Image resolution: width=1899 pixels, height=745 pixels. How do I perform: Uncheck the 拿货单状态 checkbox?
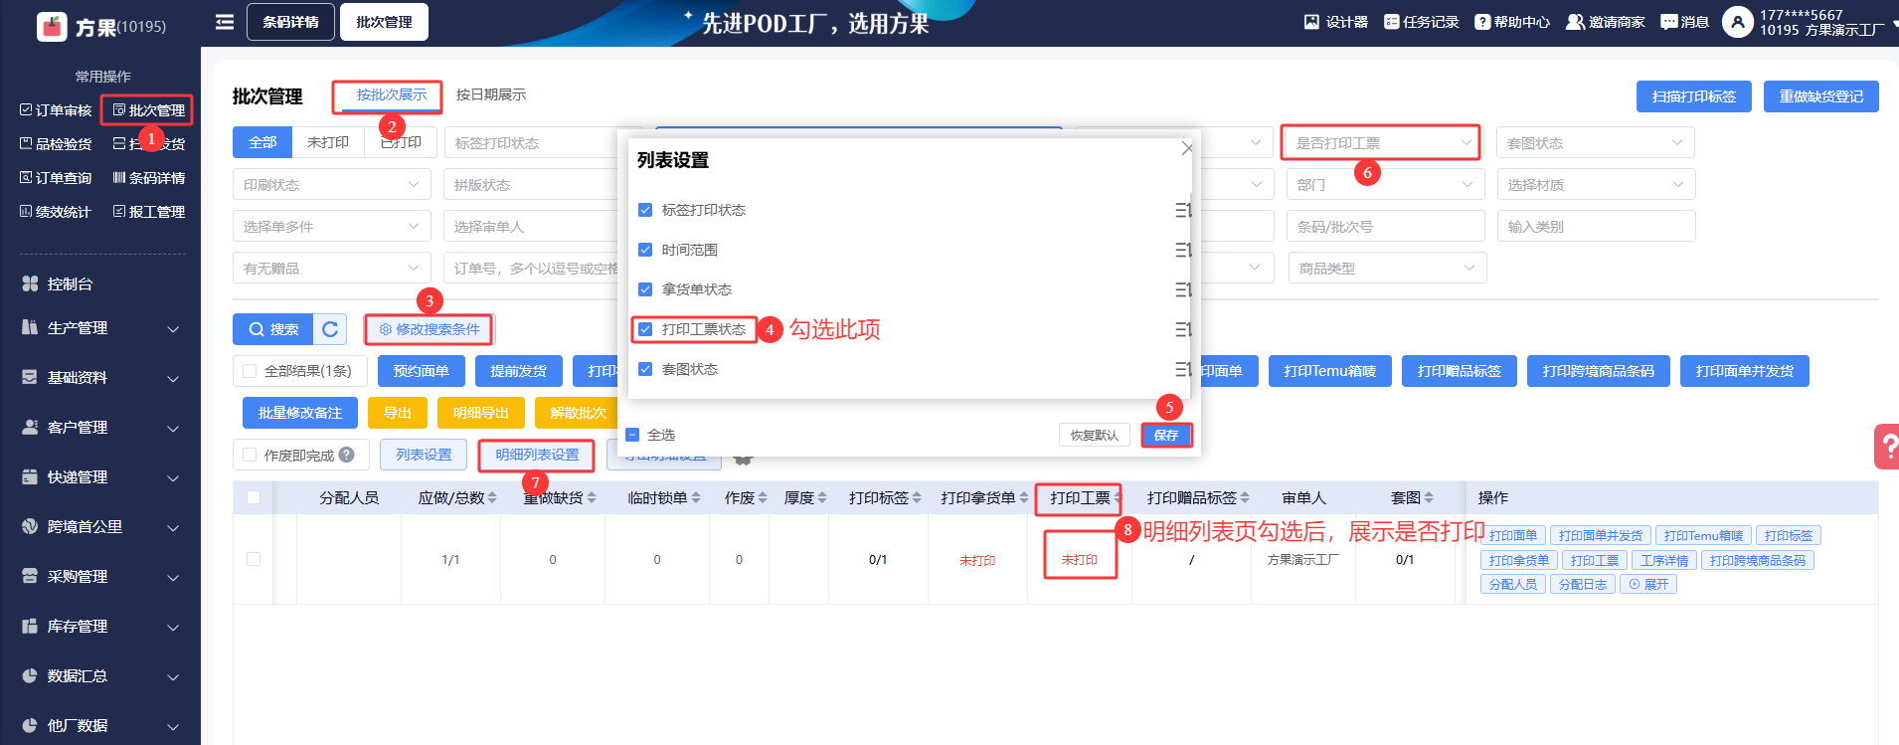click(x=645, y=289)
